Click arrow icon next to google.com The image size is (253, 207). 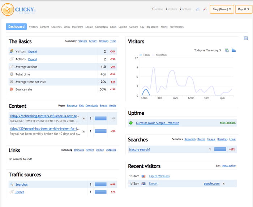pyautogui.click(x=223, y=184)
